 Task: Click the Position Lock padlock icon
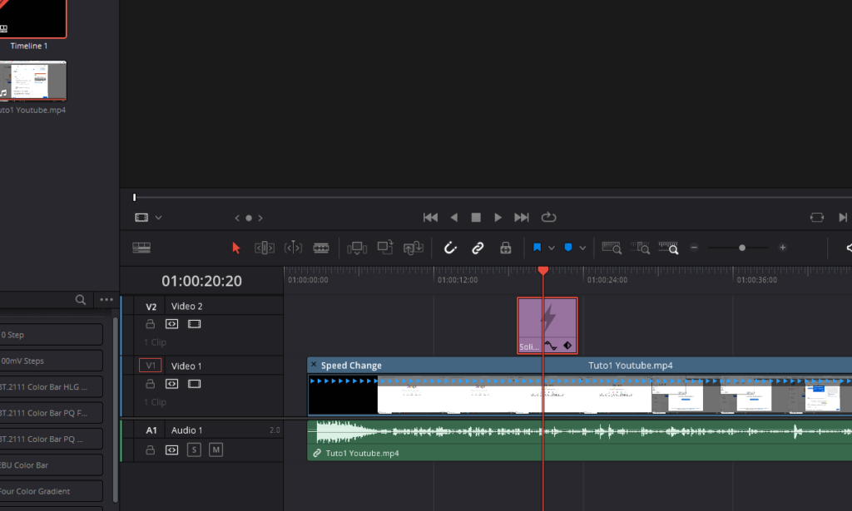pyautogui.click(x=505, y=248)
